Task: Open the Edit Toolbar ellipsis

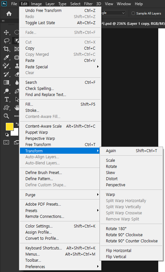Action: click(x=17, y=116)
